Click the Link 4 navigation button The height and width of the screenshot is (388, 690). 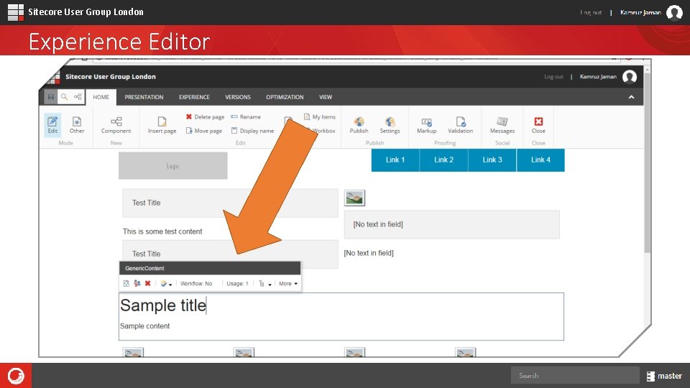pyautogui.click(x=540, y=160)
